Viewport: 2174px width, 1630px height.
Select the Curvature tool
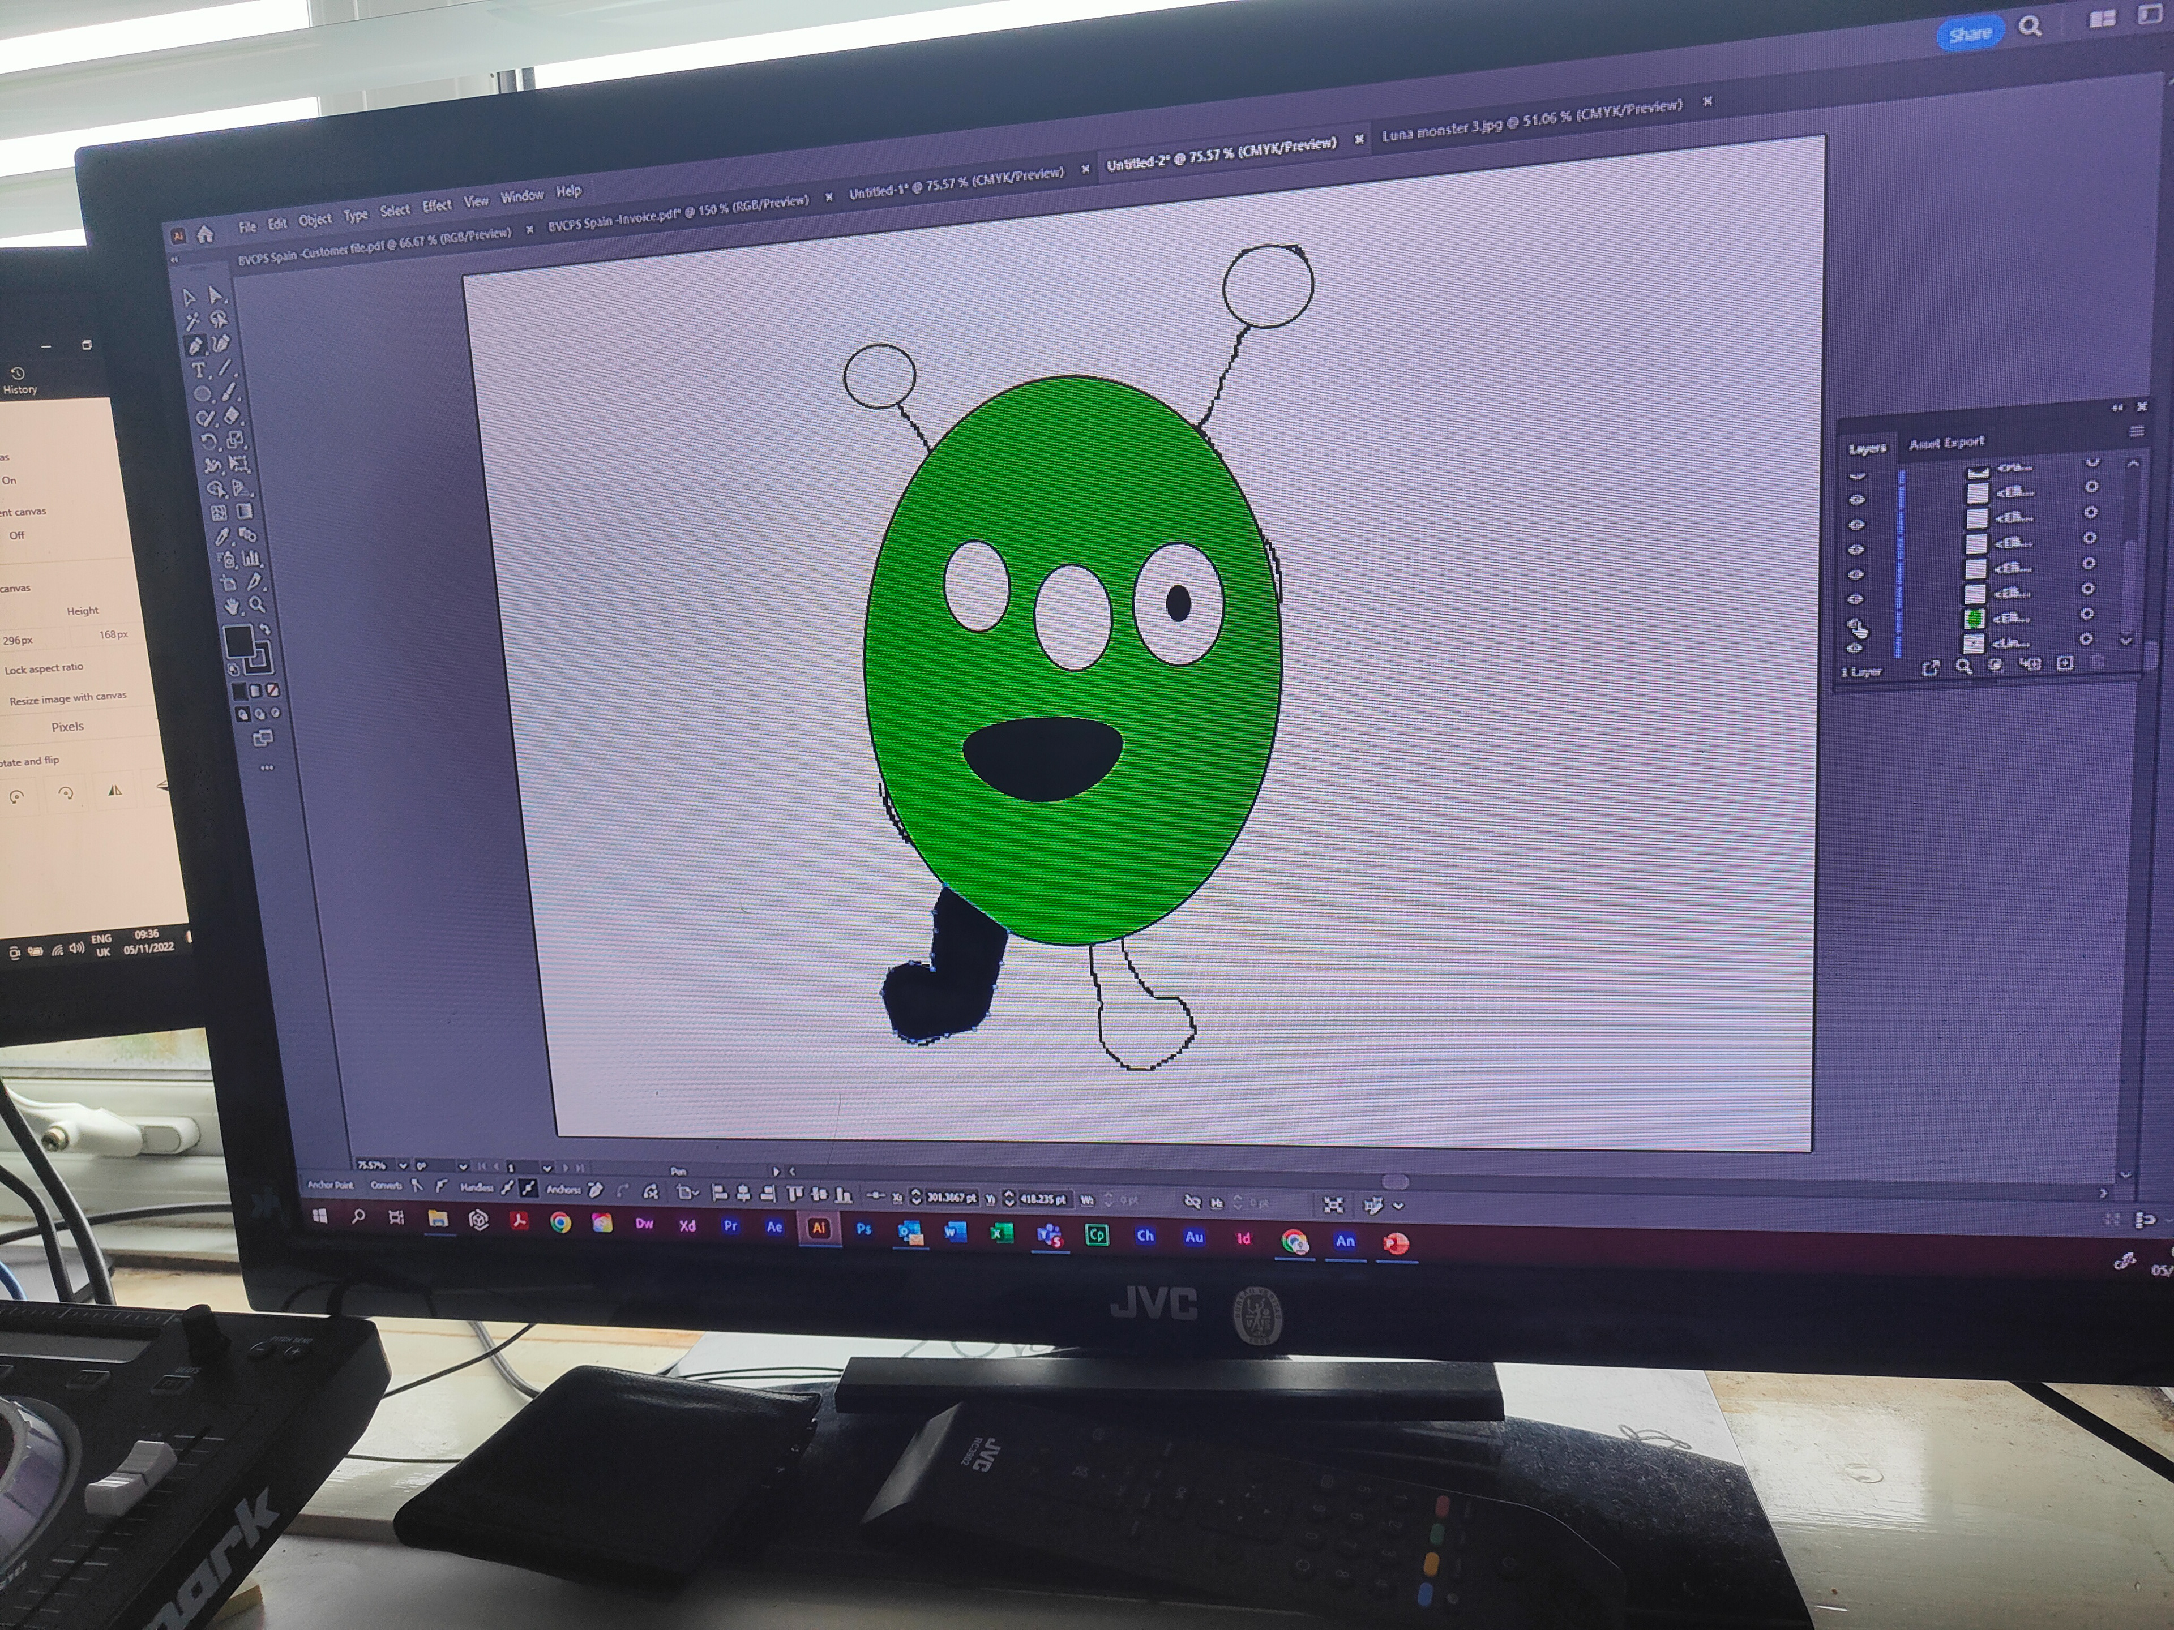point(221,344)
